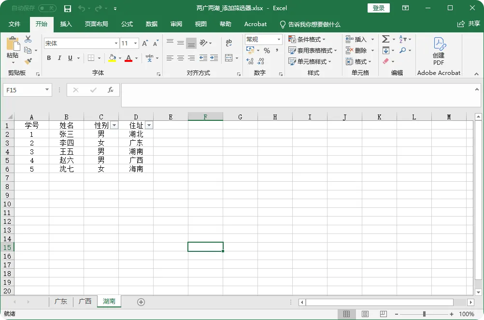Open the Format as Table (套用表格格式) dropdown

point(313,50)
